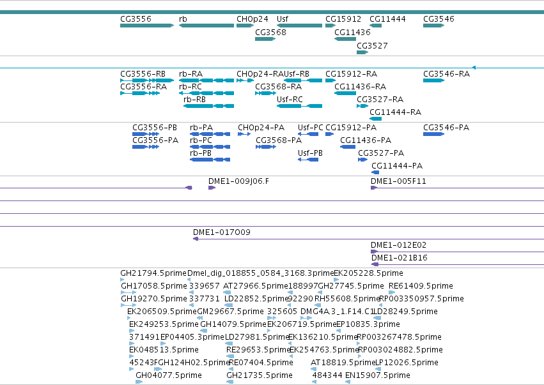
Task: Select the CHOp24 gene arrow
Action: click(245, 26)
